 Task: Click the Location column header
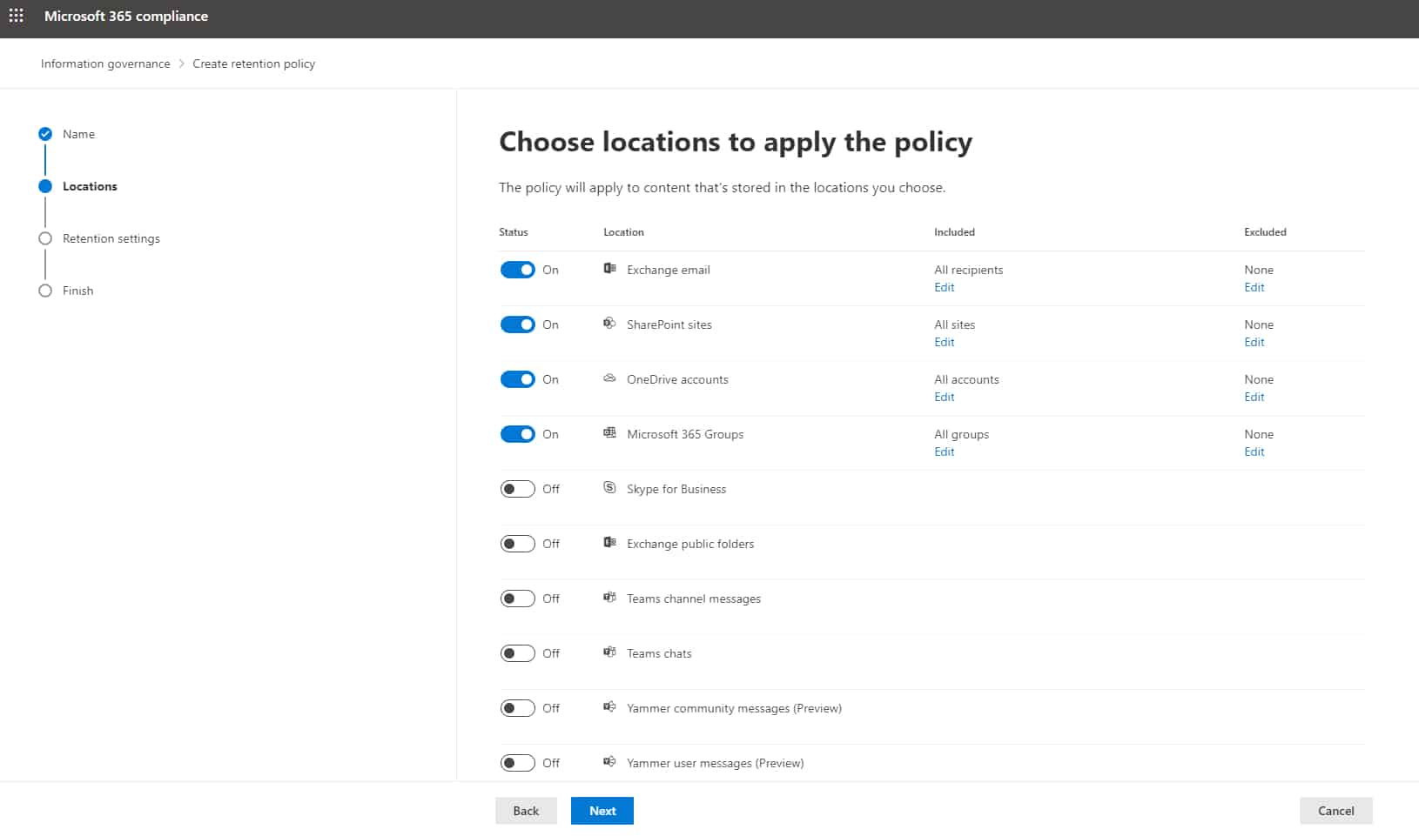click(624, 232)
